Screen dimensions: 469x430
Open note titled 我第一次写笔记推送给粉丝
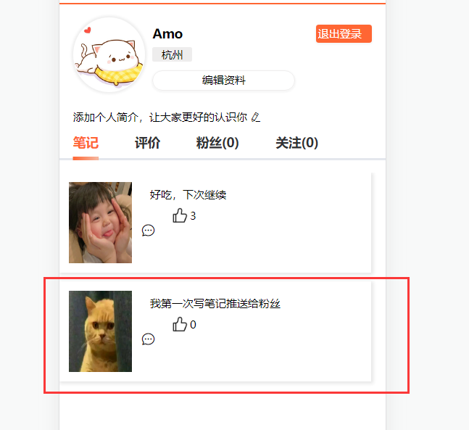215,303
